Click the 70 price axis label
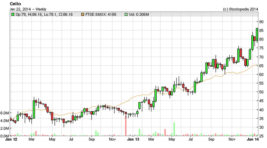 [x=261, y=57]
